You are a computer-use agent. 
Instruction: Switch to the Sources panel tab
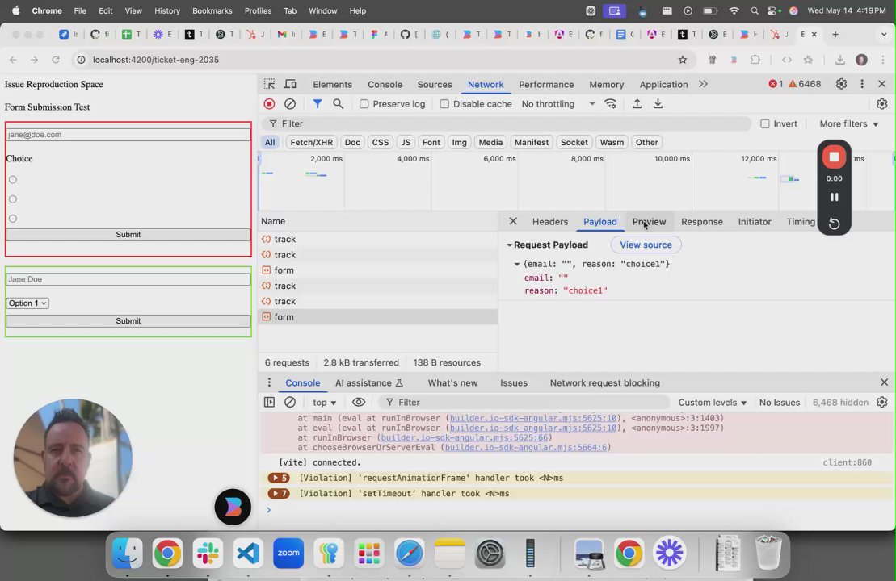coord(435,84)
